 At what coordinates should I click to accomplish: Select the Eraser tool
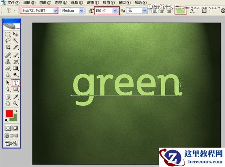pos(8,68)
